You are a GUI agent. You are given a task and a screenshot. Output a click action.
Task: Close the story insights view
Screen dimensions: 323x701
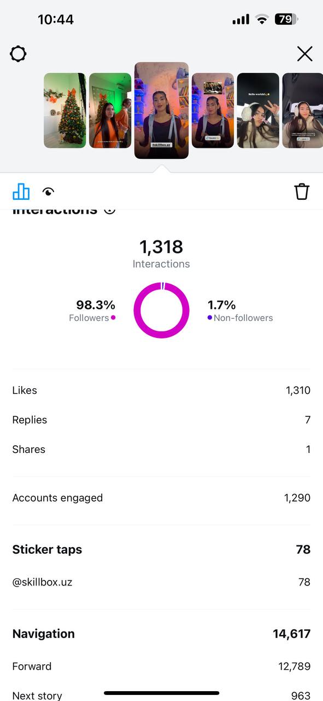pyautogui.click(x=304, y=54)
